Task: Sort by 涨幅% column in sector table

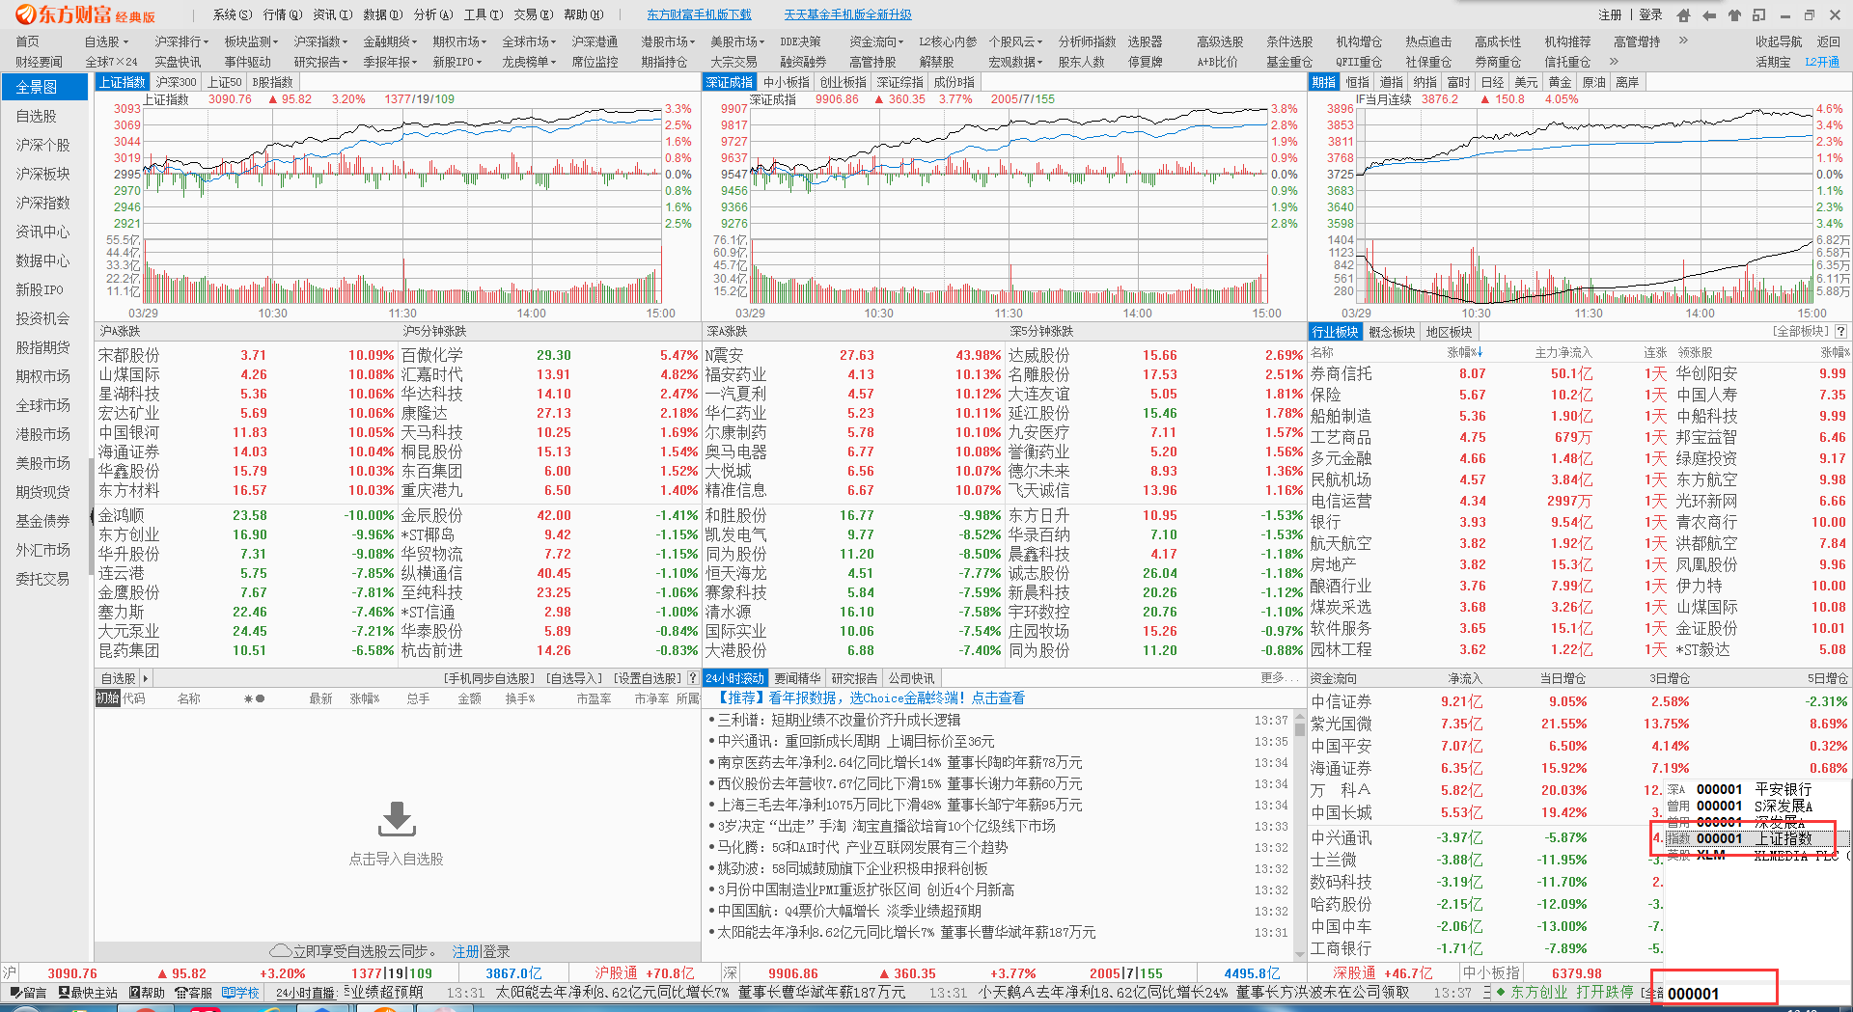Action: (x=1465, y=352)
